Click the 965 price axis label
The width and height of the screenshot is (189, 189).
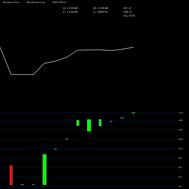(x=180, y=167)
